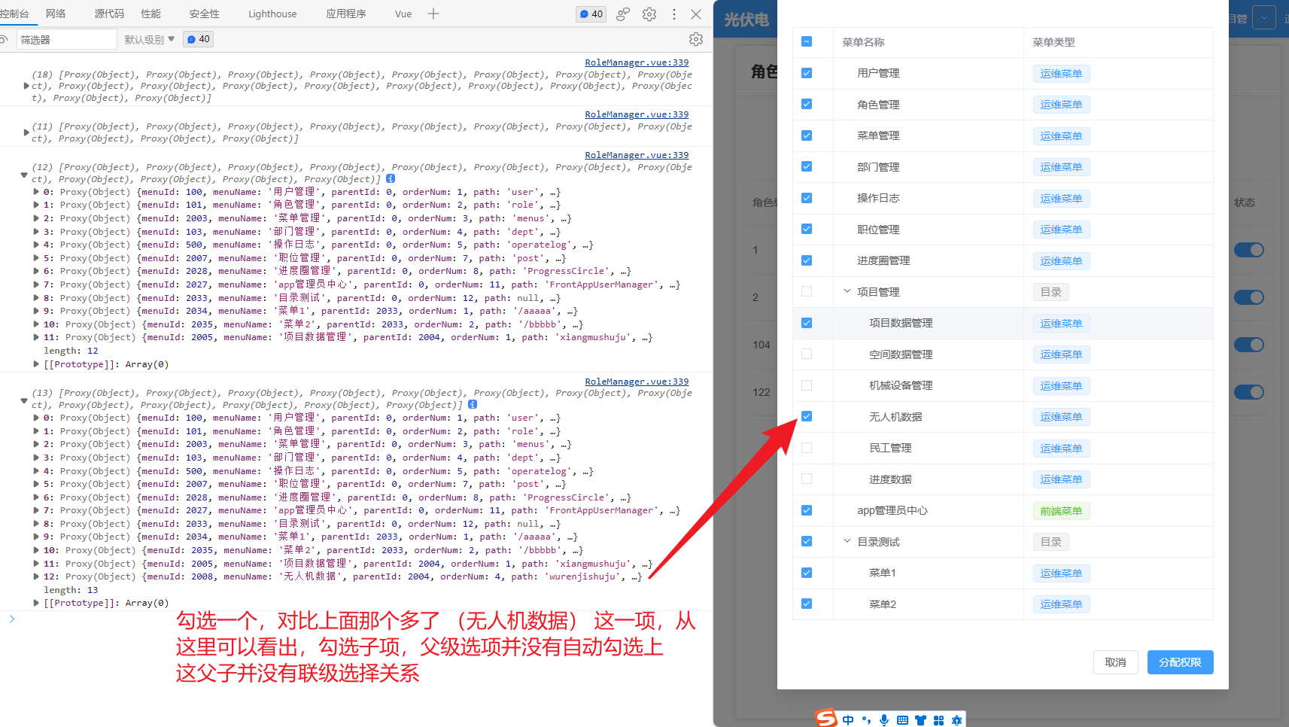Focus the console 筛选器 filter input

point(66,39)
